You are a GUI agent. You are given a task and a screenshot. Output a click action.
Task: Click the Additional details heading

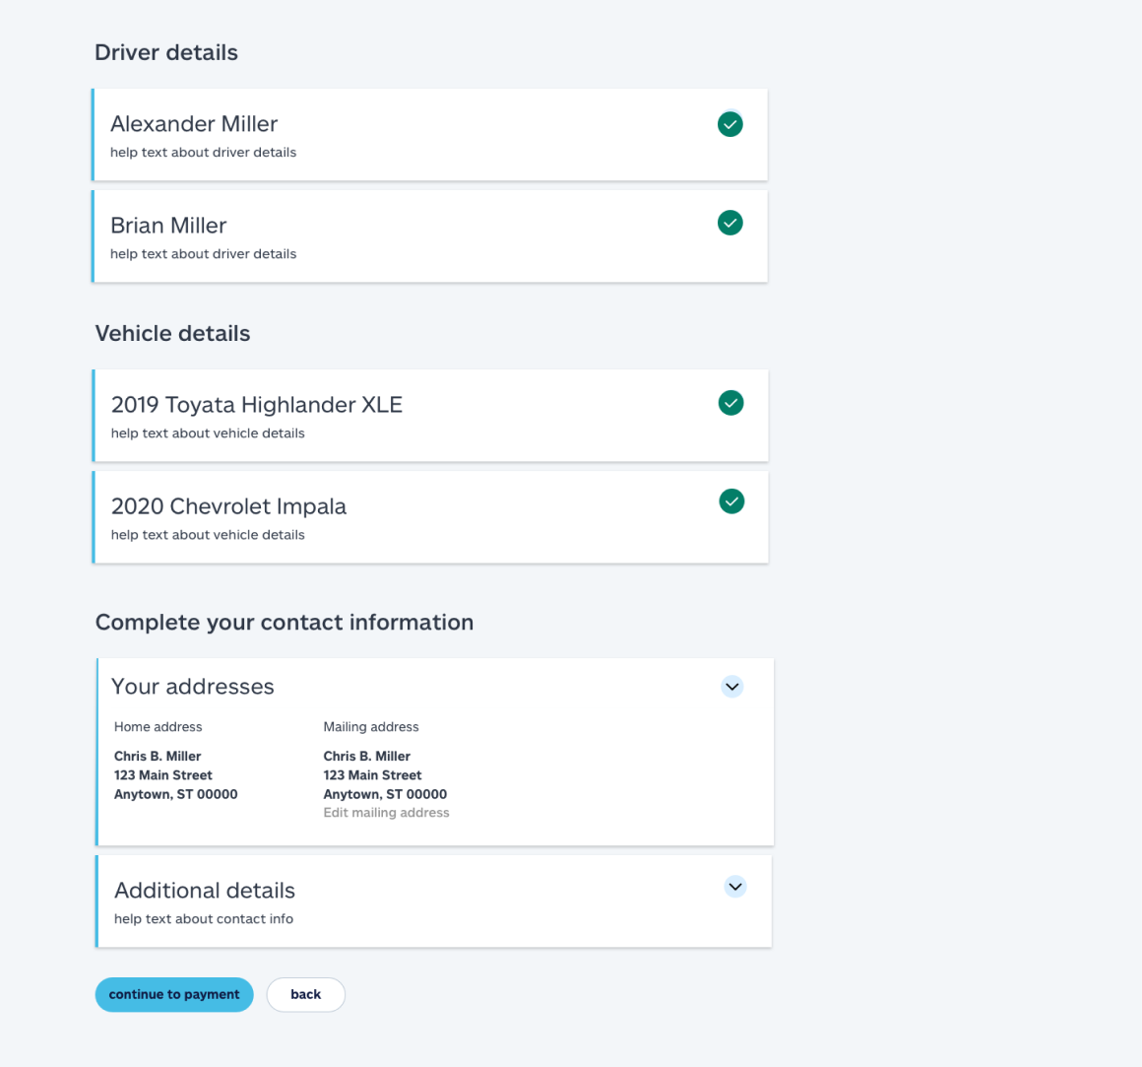click(x=205, y=891)
